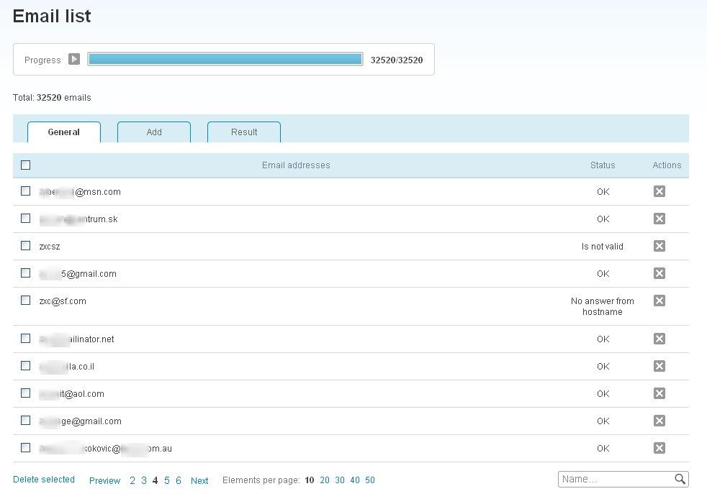Switch to the Add tab

click(x=154, y=132)
